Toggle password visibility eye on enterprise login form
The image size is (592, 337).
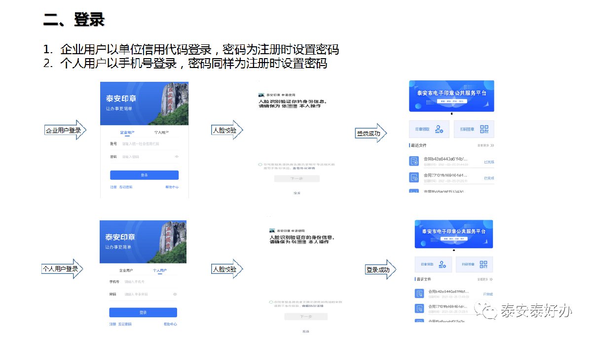(177, 157)
